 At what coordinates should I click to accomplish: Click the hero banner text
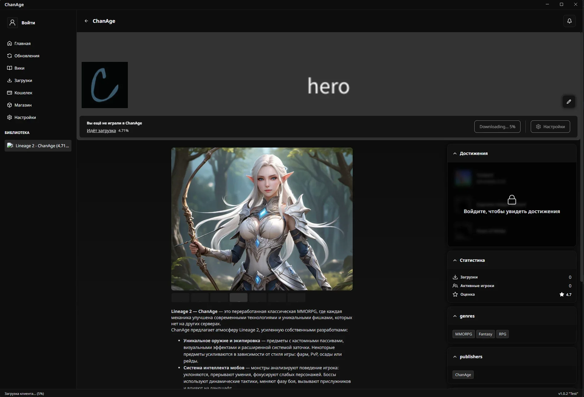(x=329, y=86)
